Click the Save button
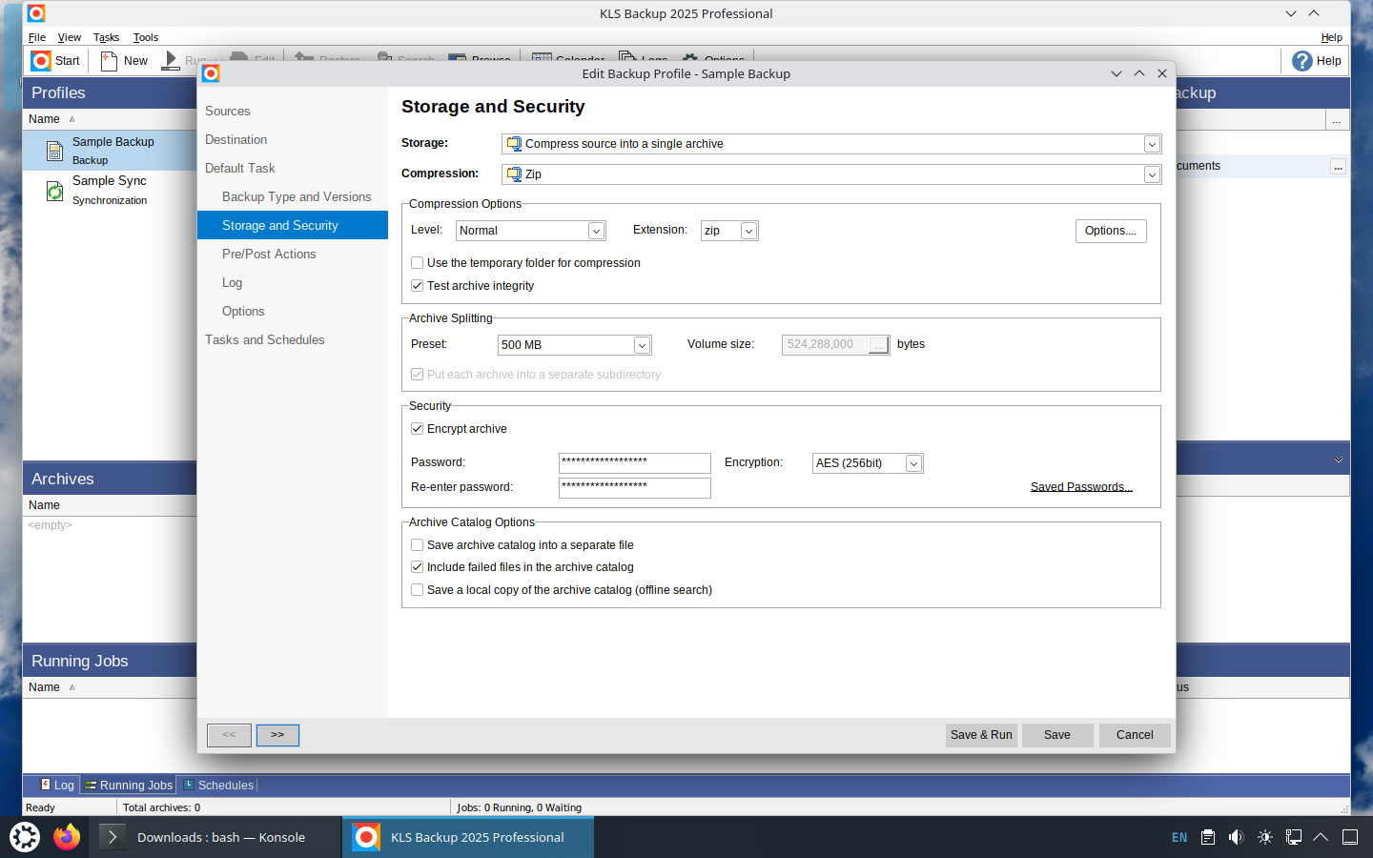The width and height of the screenshot is (1373, 858). coord(1057,735)
